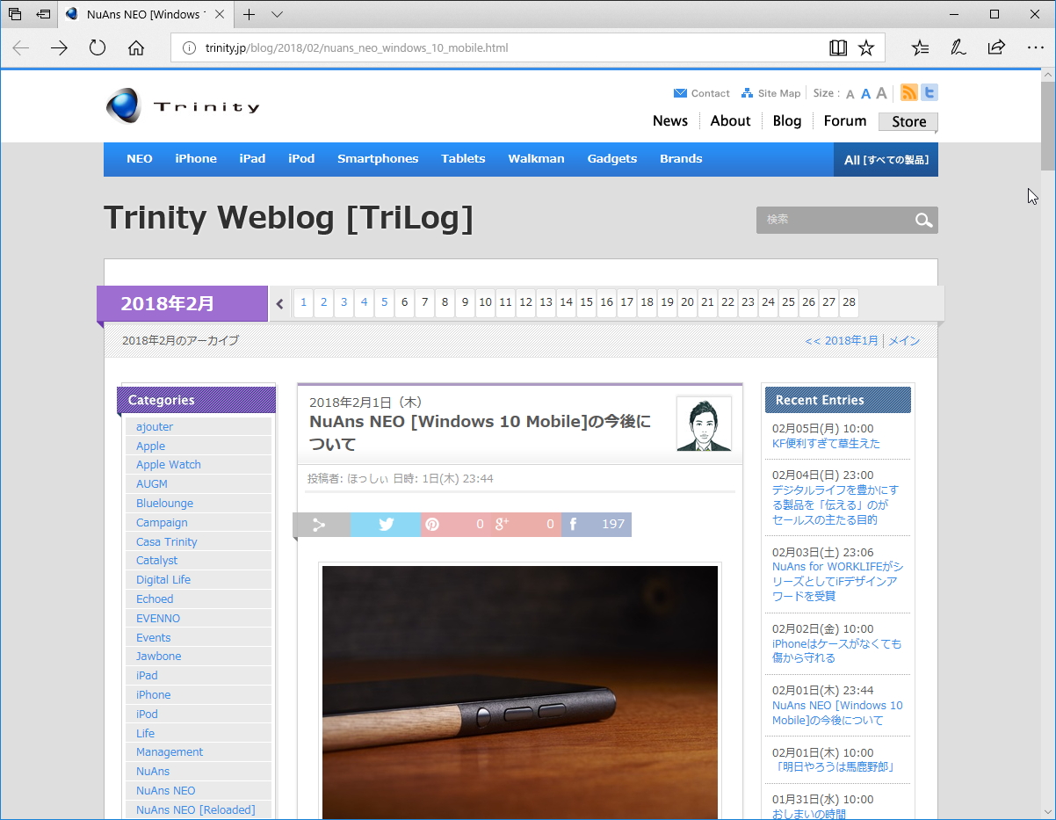The width and height of the screenshot is (1056, 820).
Task: Select day 5 in February calendar
Action: (x=384, y=302)
